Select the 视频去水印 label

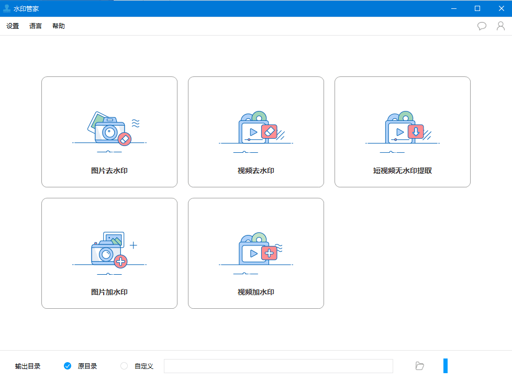[256, 171]
